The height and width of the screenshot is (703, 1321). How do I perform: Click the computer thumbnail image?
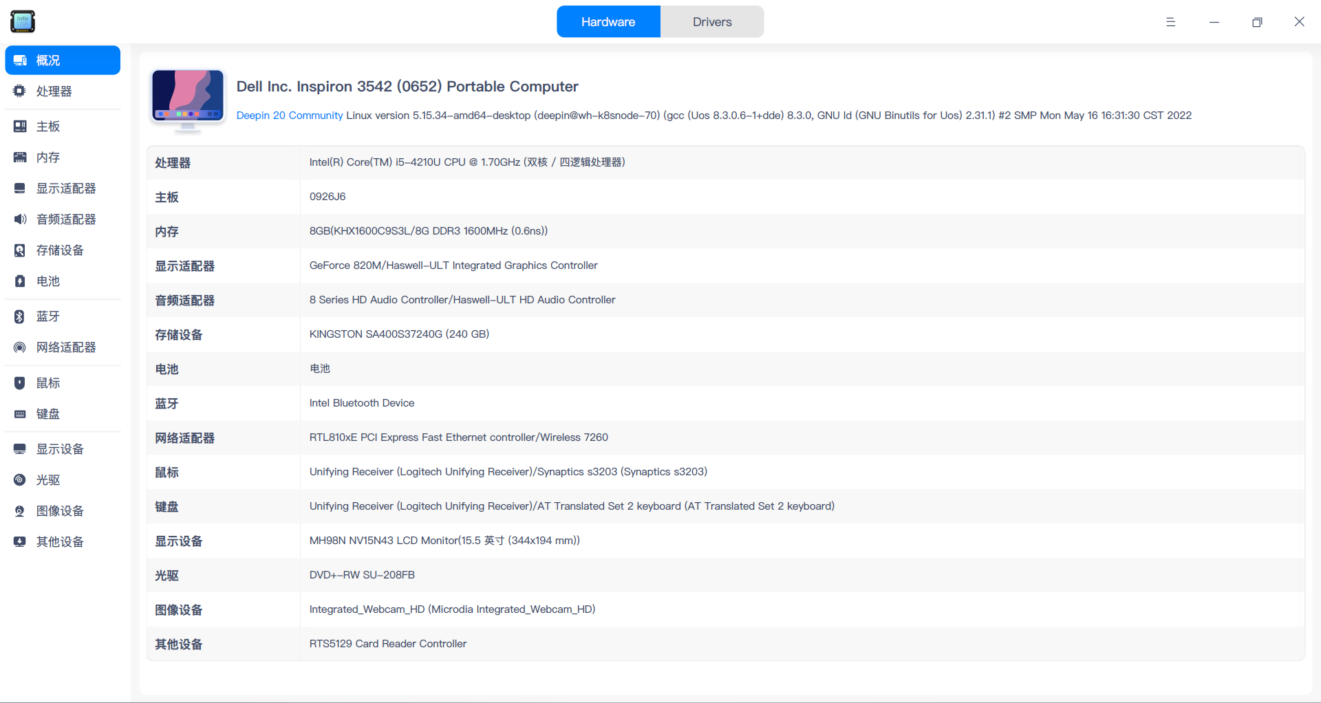[188, 99]
